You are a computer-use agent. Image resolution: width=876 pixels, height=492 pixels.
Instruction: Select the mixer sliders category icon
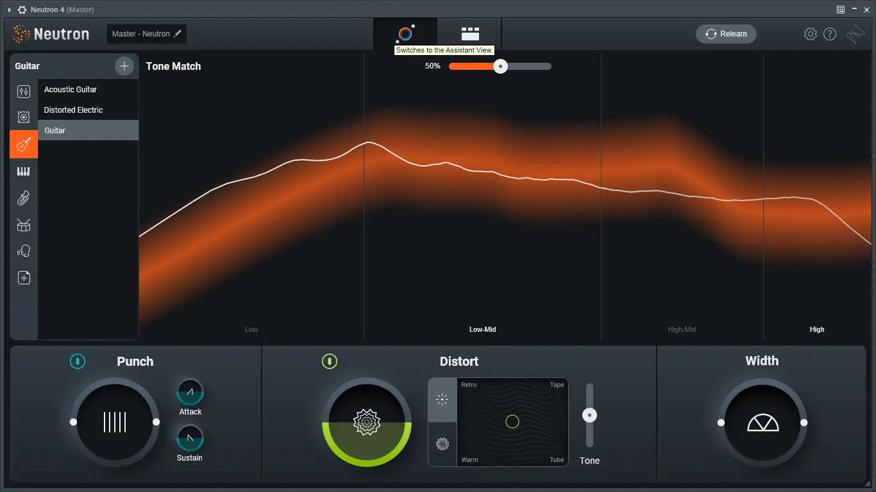coord(24,92)
